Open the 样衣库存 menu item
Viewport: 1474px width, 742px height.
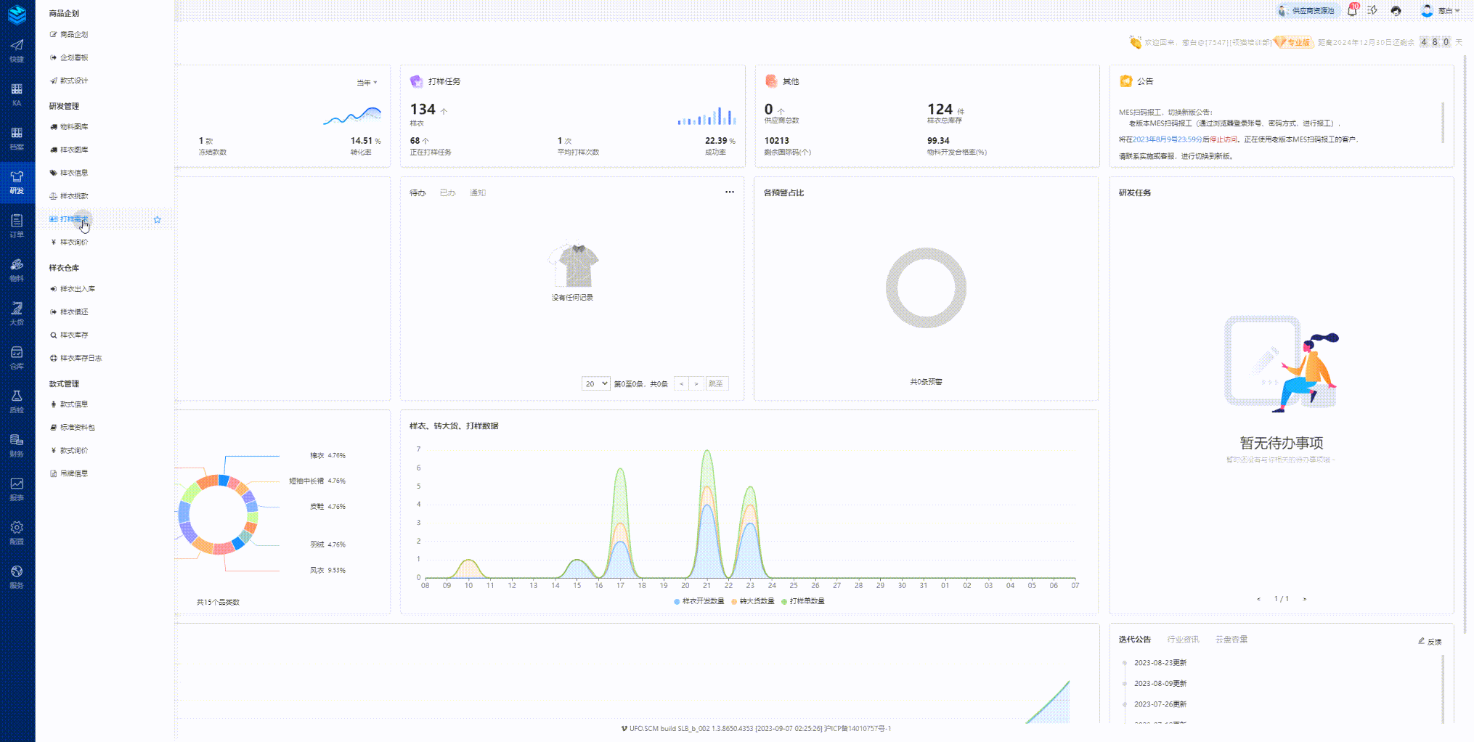tap(74, 335)
